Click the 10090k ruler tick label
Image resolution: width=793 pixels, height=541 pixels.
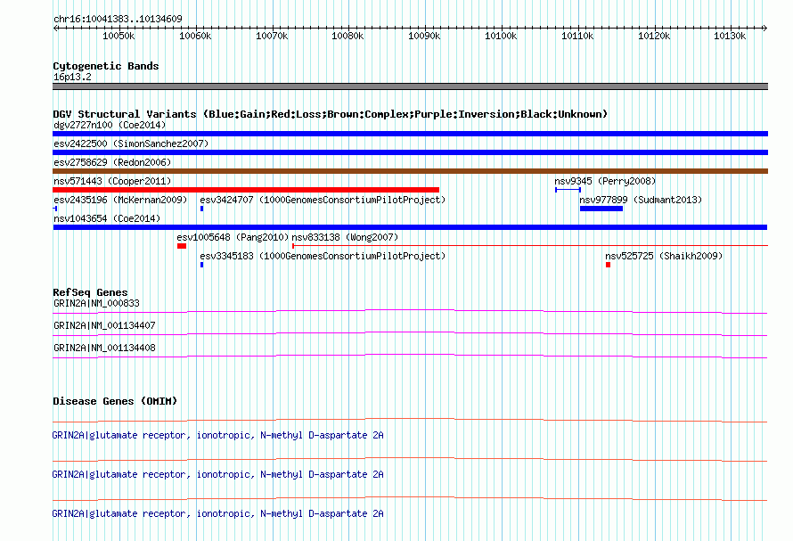pos(424,36)
